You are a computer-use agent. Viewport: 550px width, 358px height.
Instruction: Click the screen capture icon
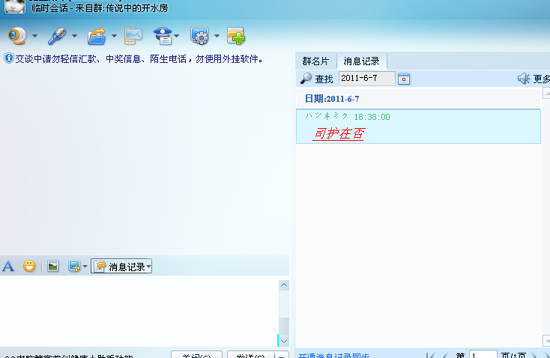(x=74, y=266)
